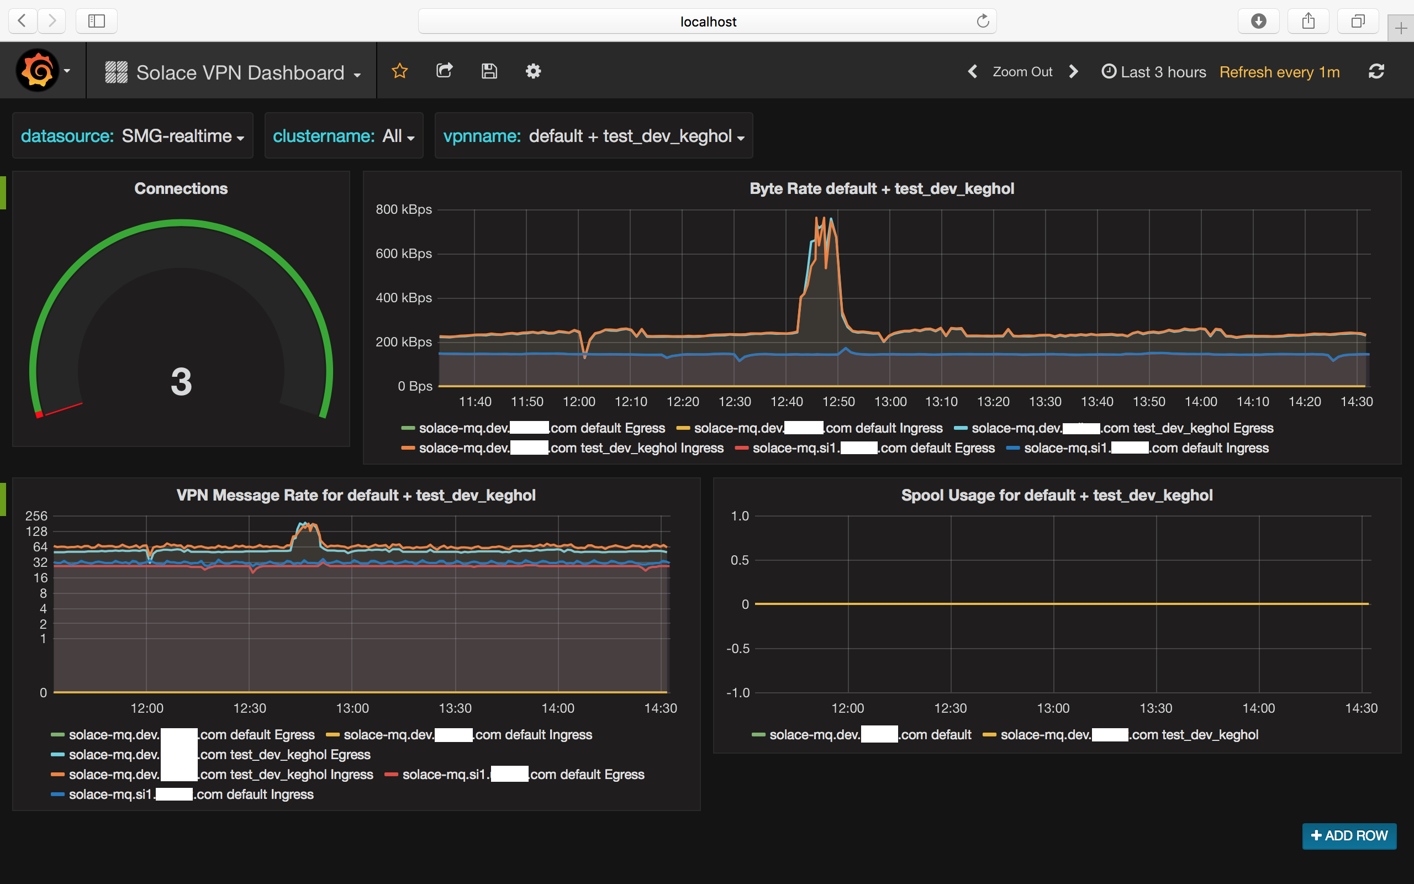Click the share dashboard icon
The height and width of the screenshot is (884, 1414).
(444, 71)
